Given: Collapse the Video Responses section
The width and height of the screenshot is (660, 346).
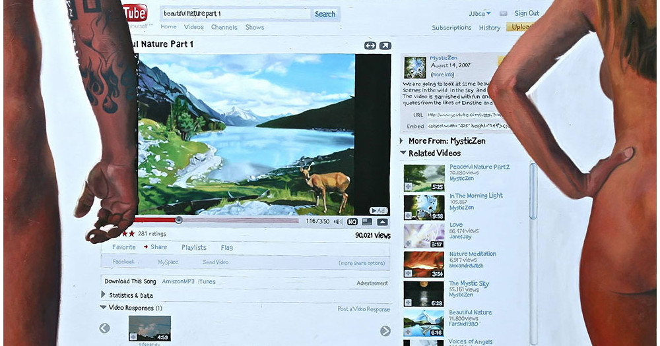Looking at the screenshot, I should (103, 307).
